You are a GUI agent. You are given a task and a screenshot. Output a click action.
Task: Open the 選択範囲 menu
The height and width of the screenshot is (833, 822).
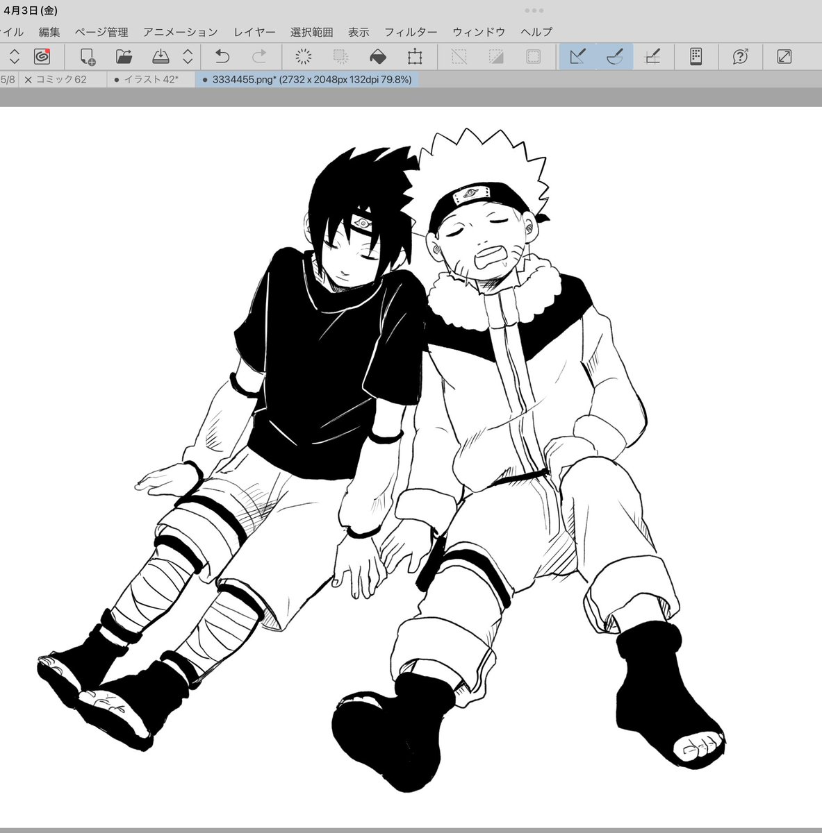point(312,32)
